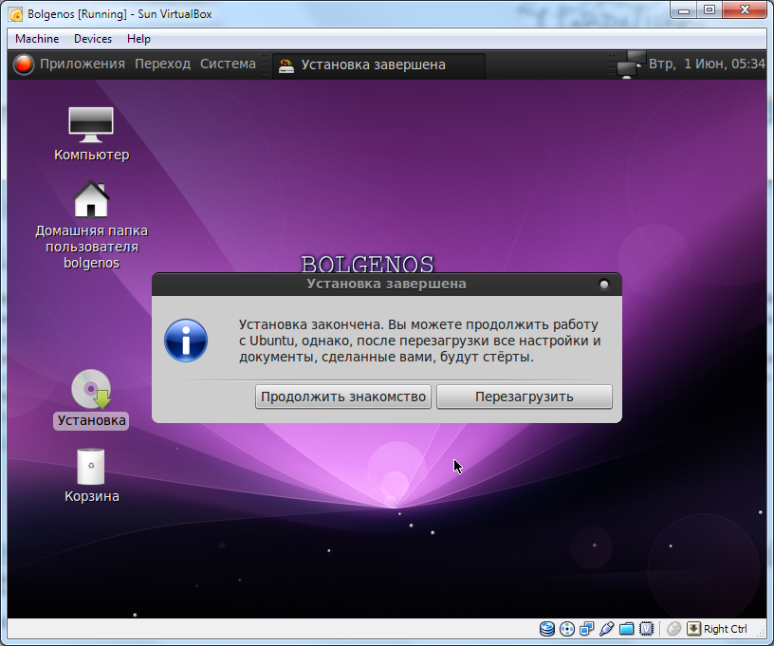774x646 pixels.
Task: Click Установка завершена taskbar window button
Action: pos(378,65)
